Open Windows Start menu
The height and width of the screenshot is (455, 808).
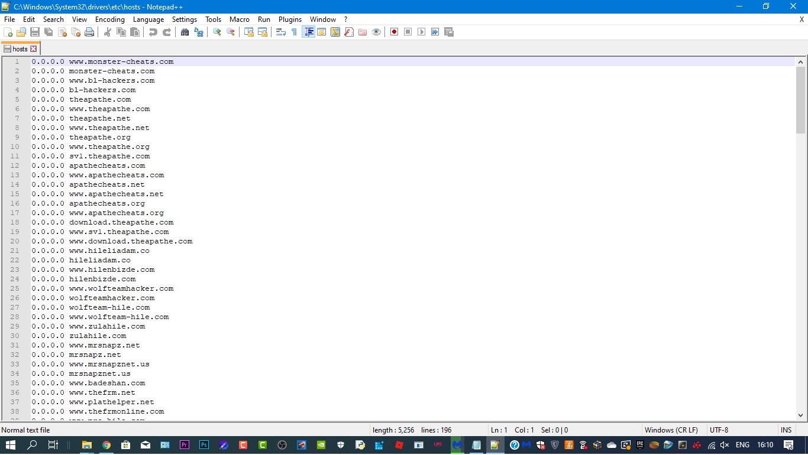tap(10, 445)
